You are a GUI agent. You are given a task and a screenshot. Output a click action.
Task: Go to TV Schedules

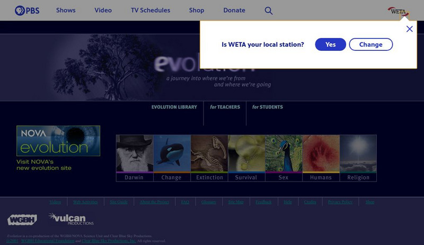coord(151,10)
